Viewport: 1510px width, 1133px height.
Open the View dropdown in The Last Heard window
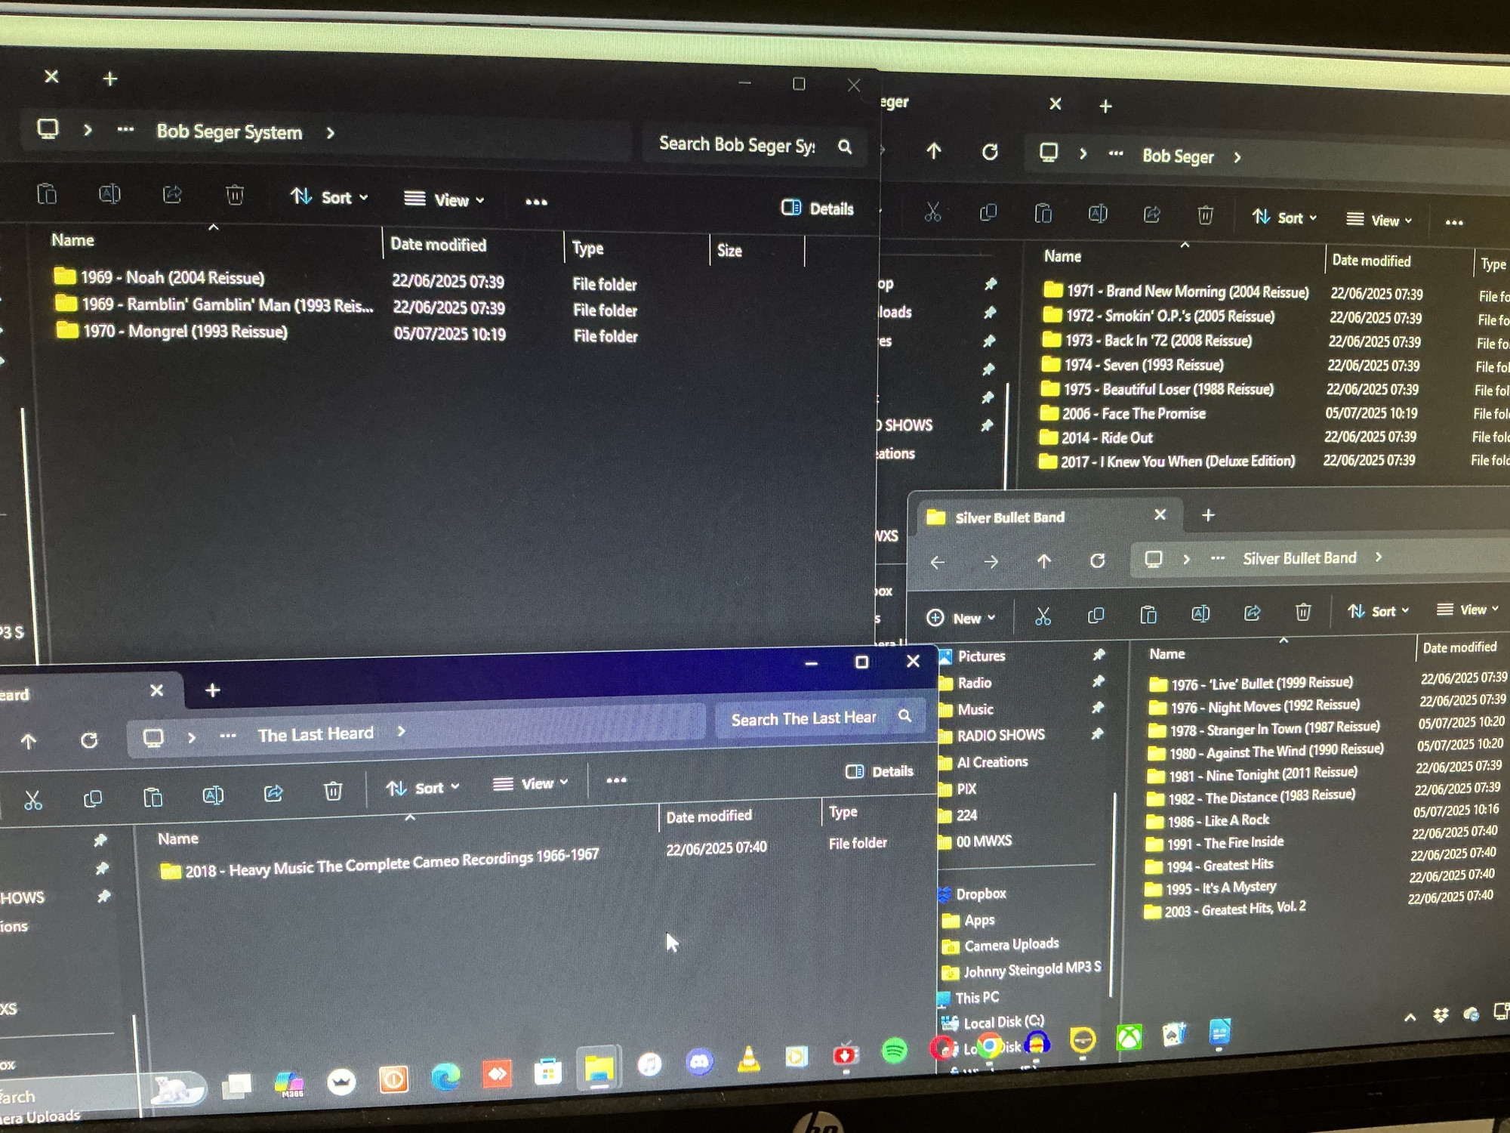(530, 784)
